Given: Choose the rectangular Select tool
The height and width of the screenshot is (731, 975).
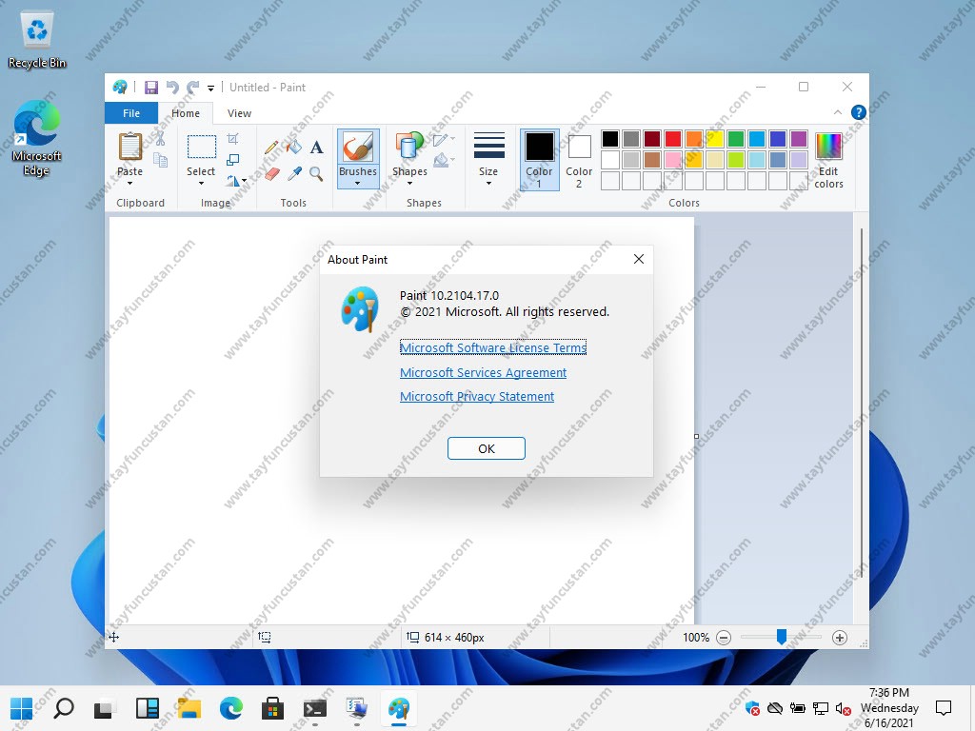Looking at the screenshot, I should click(x=202, y=148).
